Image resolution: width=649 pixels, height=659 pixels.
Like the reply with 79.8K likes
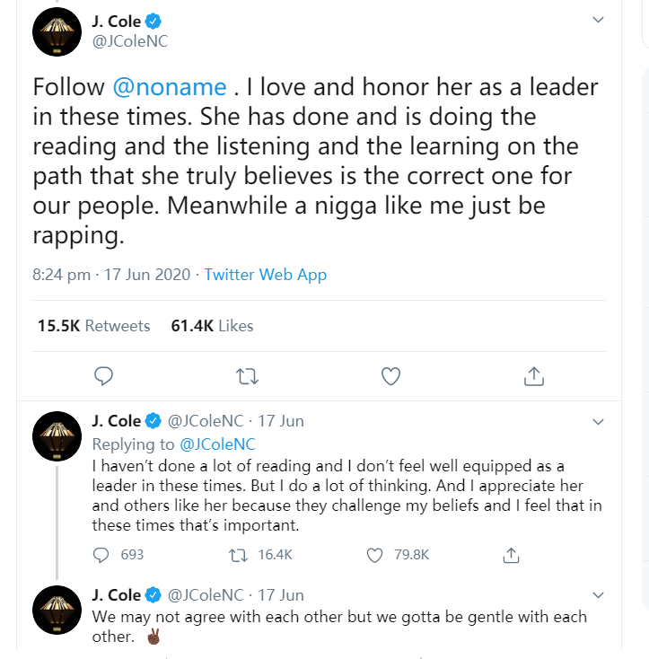pos(375,555)
